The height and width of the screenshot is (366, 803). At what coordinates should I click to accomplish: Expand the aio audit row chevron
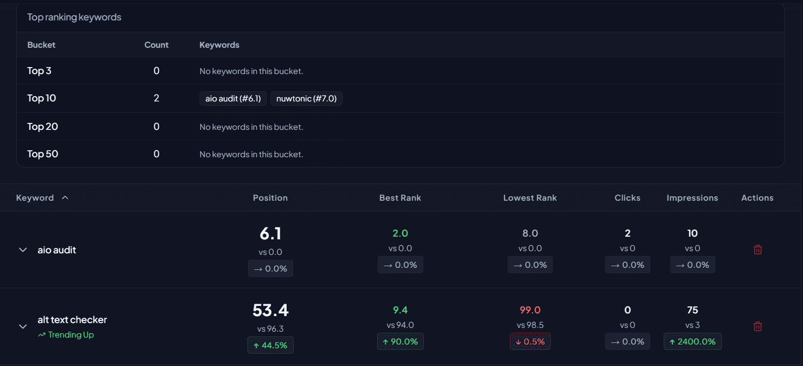click(23, 250)
